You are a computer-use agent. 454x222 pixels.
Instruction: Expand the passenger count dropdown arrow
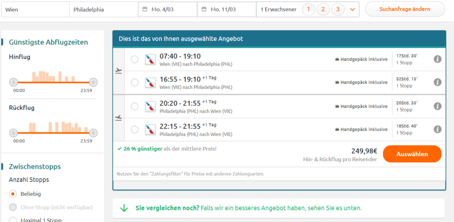pos(352,9)
